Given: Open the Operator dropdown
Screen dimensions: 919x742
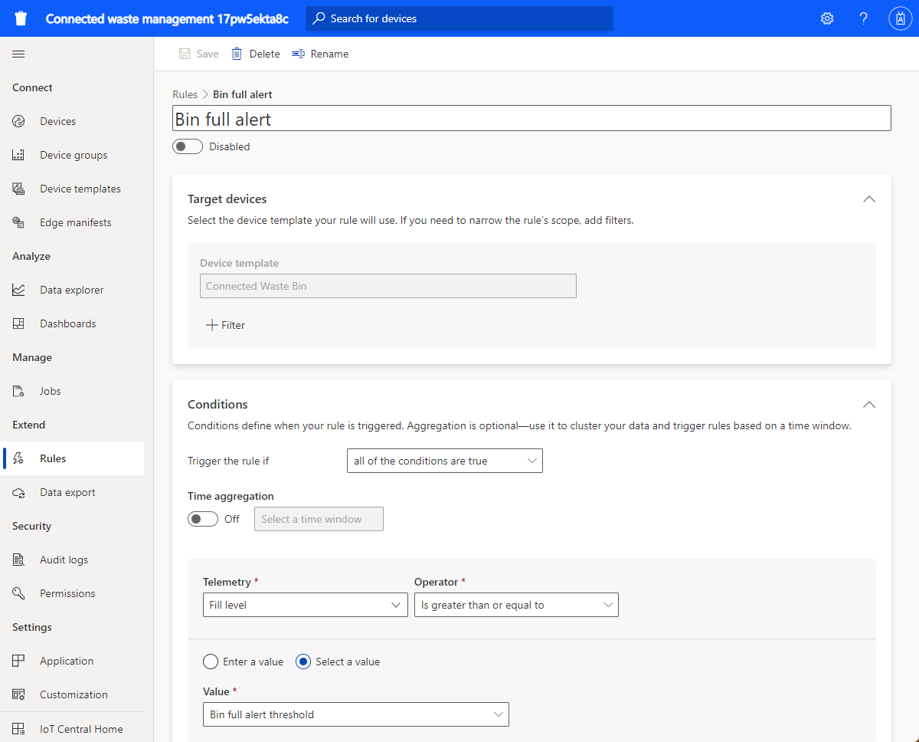Looking at the screenshot, I should click(x=515, y=605).
